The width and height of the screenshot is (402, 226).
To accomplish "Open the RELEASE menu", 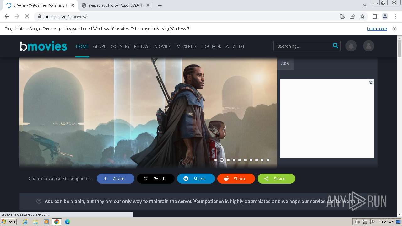I will coord(142,46).
